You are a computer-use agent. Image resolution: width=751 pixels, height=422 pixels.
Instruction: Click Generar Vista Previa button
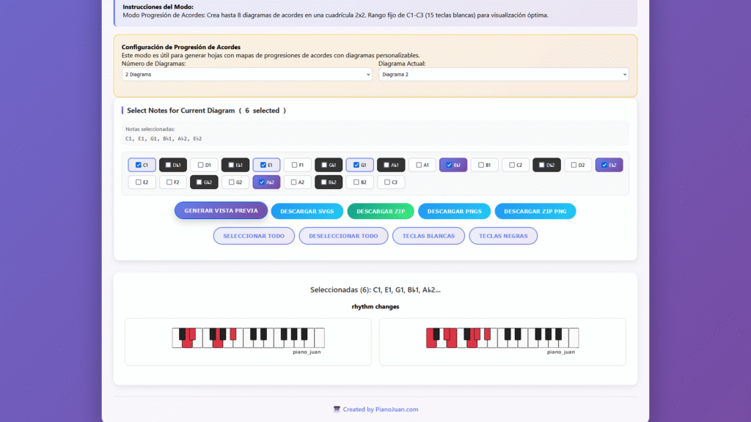coord(221,211)
